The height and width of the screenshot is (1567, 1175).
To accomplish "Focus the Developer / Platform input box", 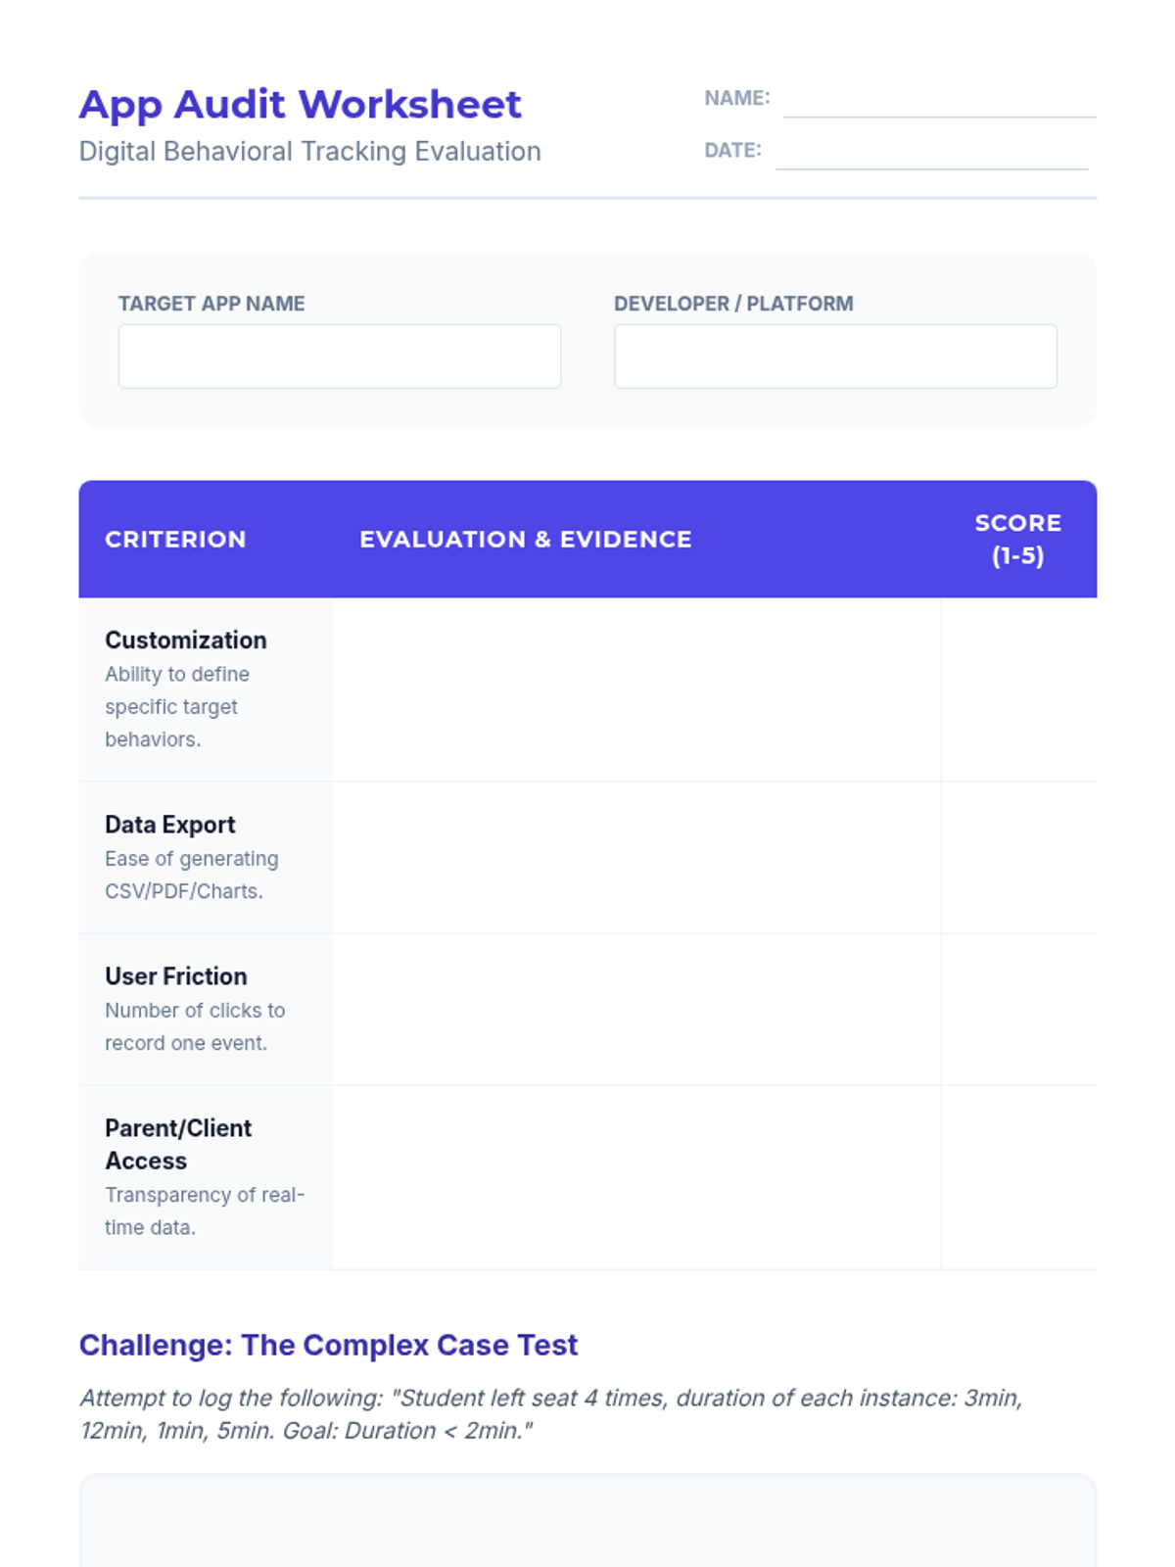I will (x=835, y=356).
